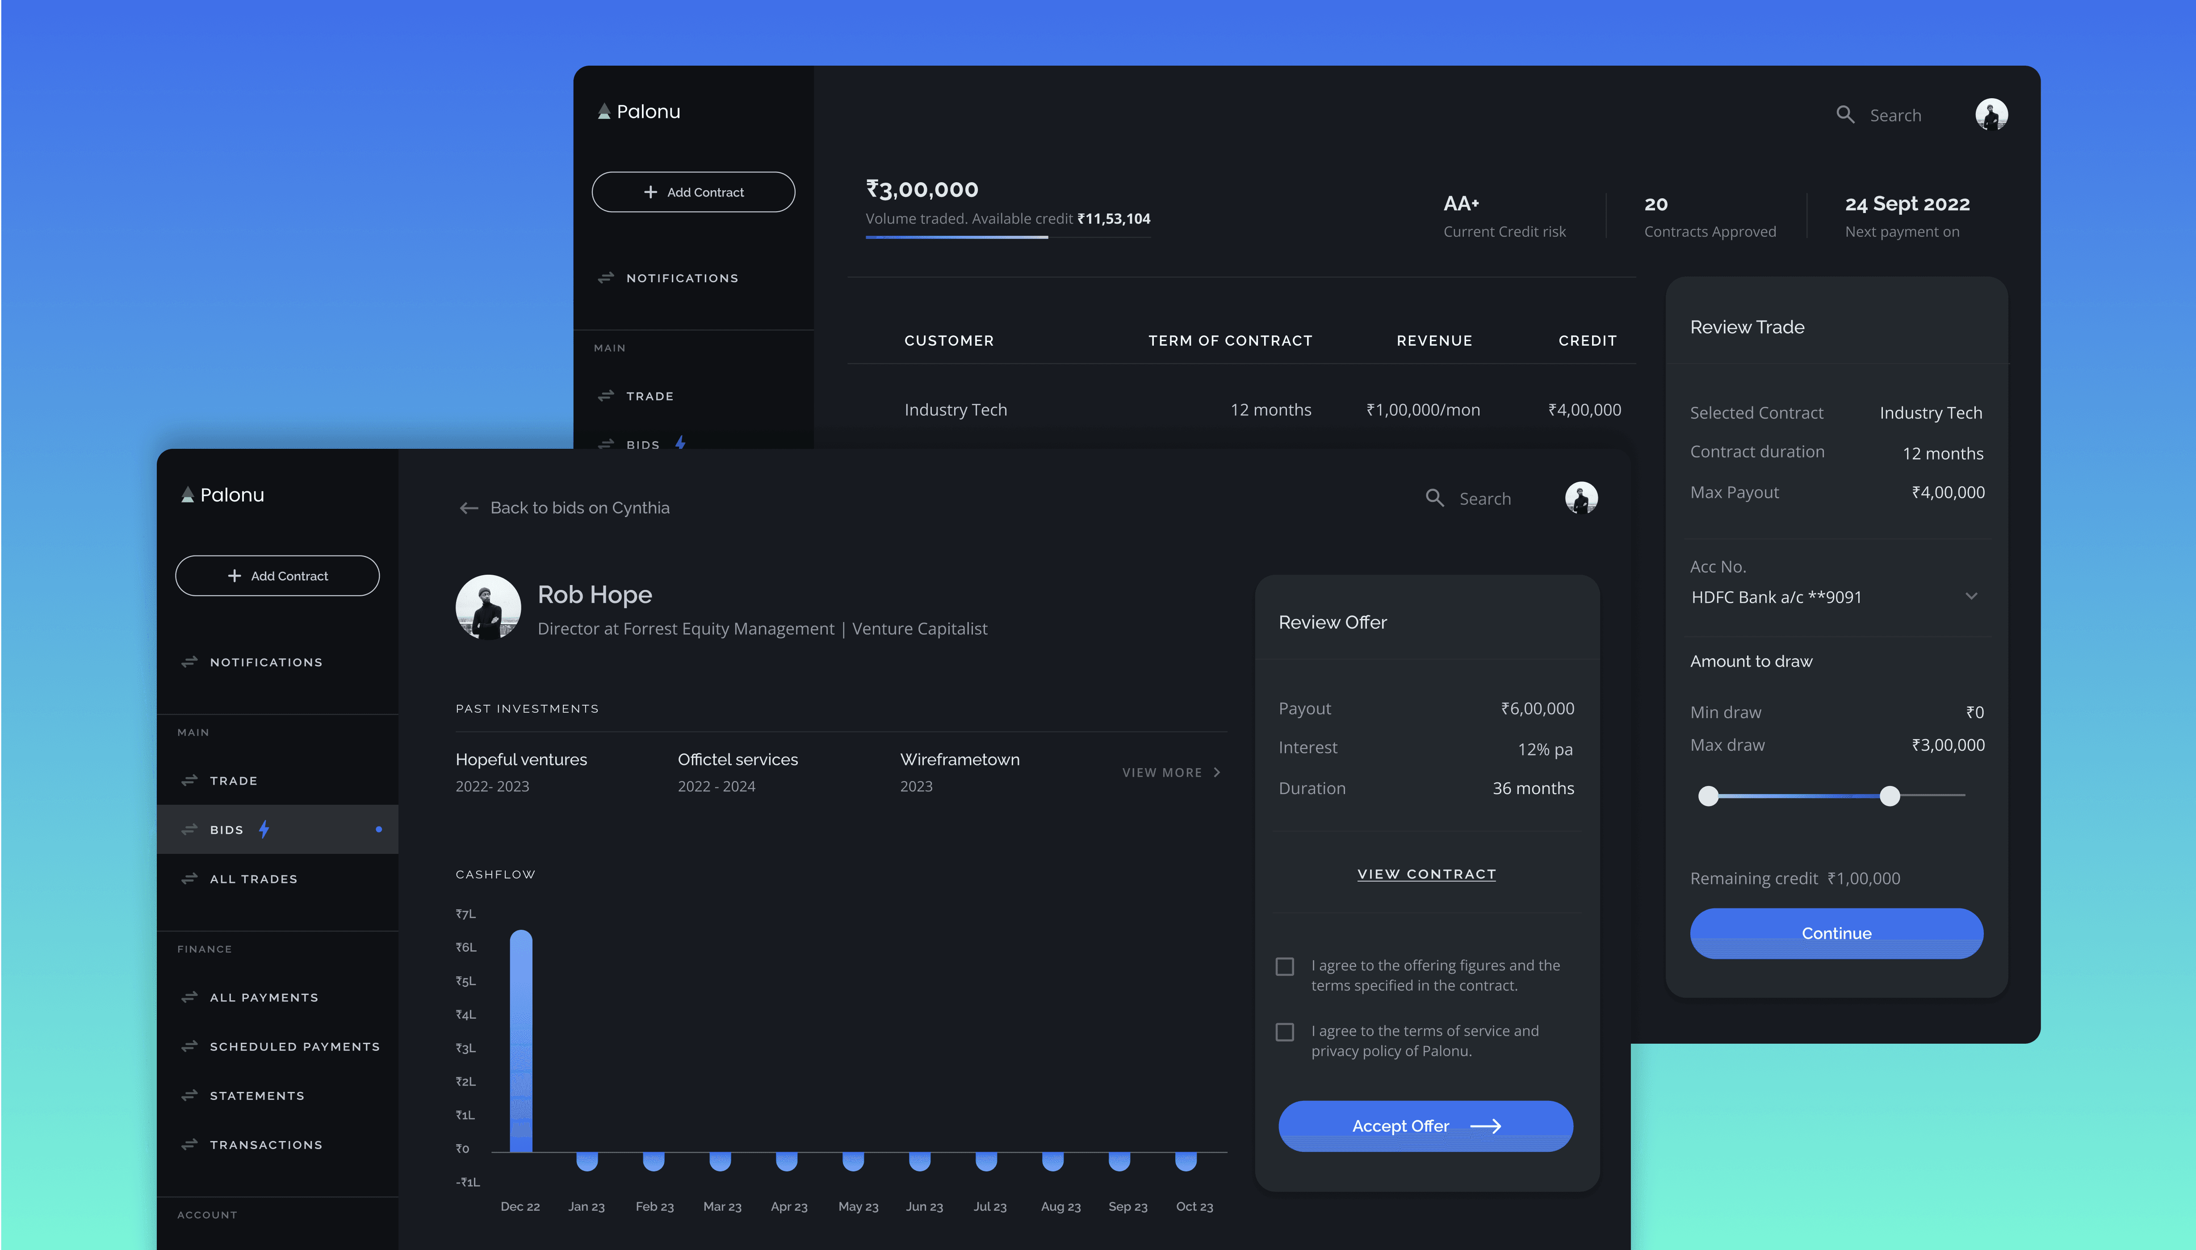This screenshot has height=1250, width=2196.
Task: Select the Wireframetown past investment
Action: coord(960,772)
